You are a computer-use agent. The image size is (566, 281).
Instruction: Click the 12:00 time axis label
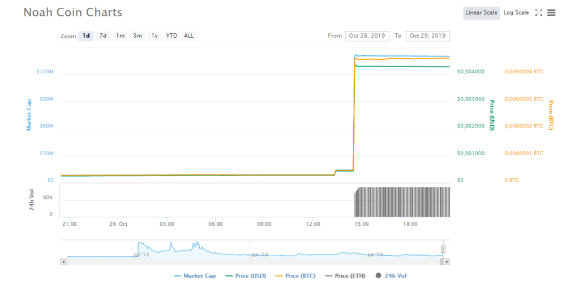pyautogui.click(x=313, y=224)
